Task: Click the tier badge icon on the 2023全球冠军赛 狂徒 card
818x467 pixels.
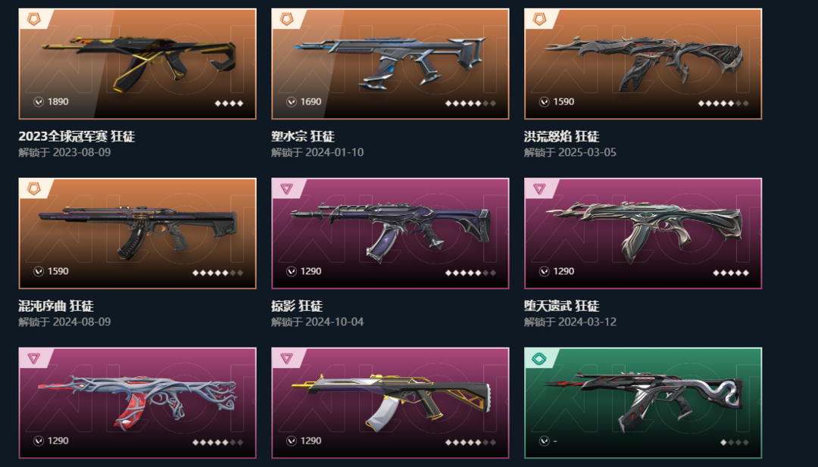Action: 34,19
